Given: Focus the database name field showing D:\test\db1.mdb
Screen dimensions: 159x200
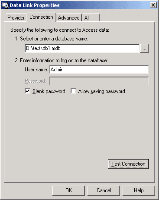Looking at the screenshot, I should click(82, 48).
